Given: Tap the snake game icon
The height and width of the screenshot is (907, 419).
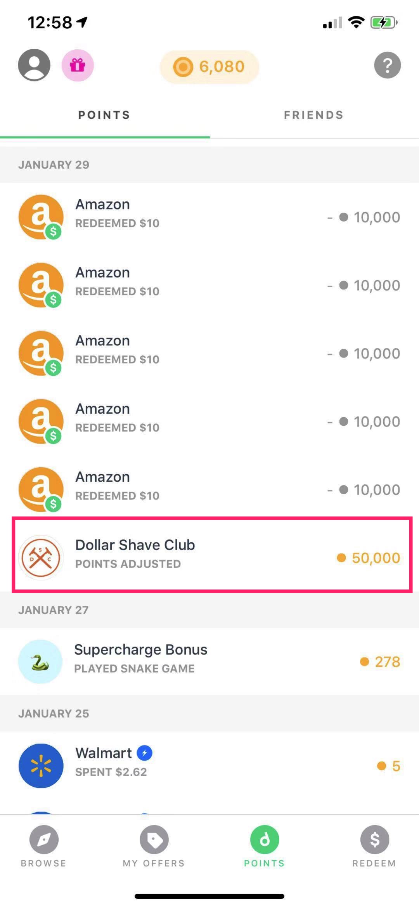Looking at the screenshot, I should pos(40,661).
